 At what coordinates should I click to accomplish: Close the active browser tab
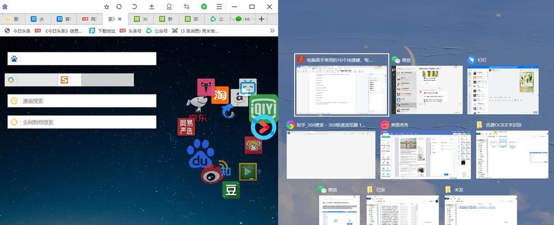(120, 19)
